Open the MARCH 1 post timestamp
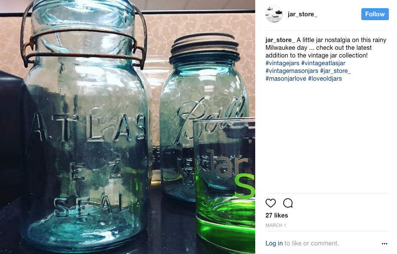The width and height of the screenshot is (397, 254). coord(275,225)
